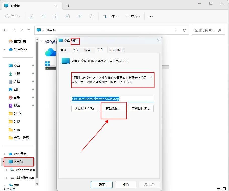This screenshot has width=229, height=191.
Task: Open the See more ellipsis icon
Action: click(150, 16)
